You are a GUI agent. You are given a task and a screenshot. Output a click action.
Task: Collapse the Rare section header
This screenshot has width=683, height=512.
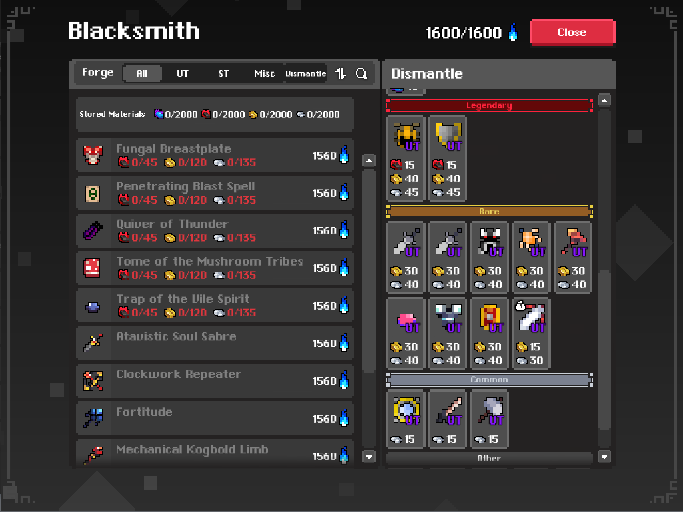(x=489, y=212)
